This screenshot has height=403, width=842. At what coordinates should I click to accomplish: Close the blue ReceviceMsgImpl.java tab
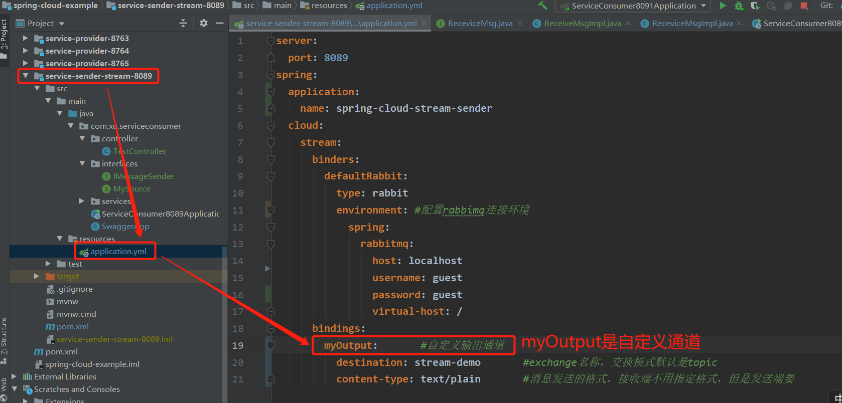click(739, 23)
